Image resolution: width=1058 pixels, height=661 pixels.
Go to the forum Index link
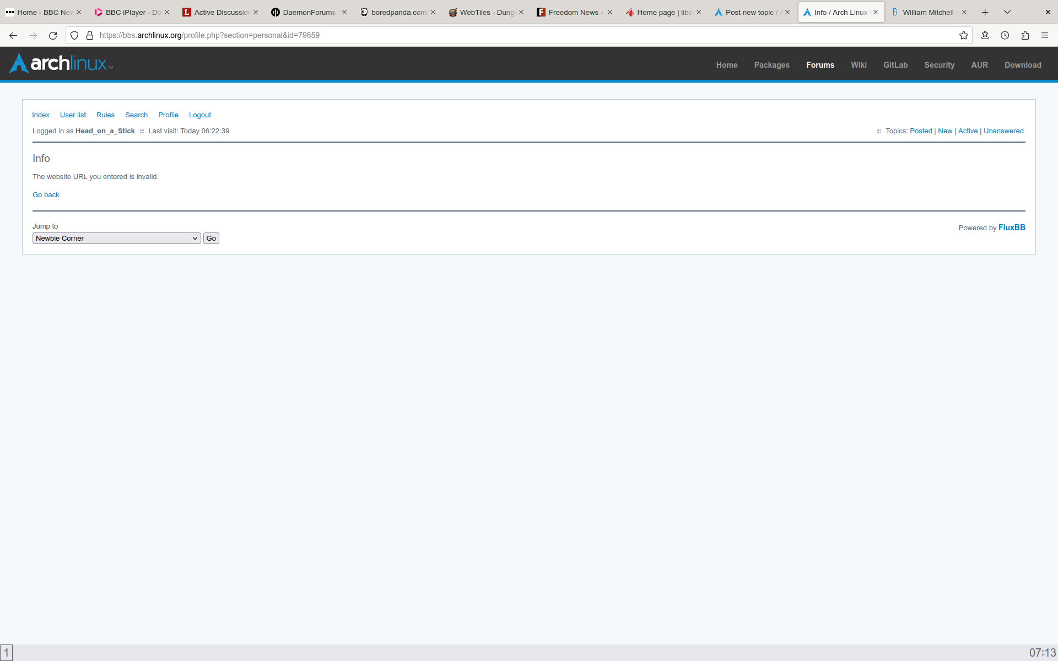point(41,115)
